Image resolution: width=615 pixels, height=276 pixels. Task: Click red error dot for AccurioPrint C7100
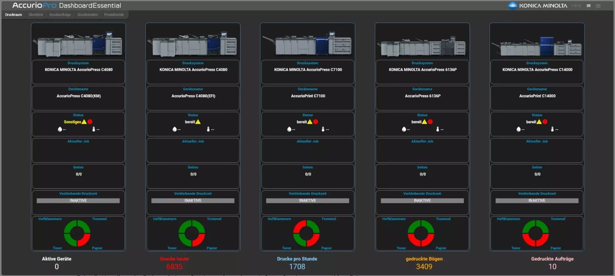pyautogui.click(x=316, y=122)
